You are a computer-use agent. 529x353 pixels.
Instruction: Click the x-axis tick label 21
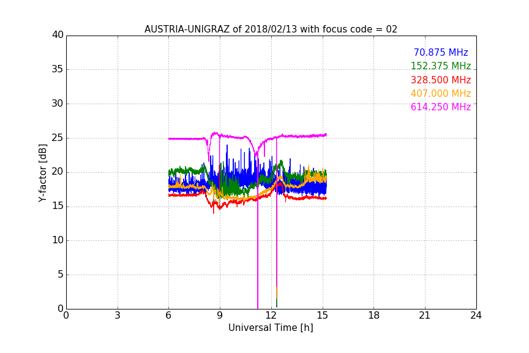pos(425,316)
